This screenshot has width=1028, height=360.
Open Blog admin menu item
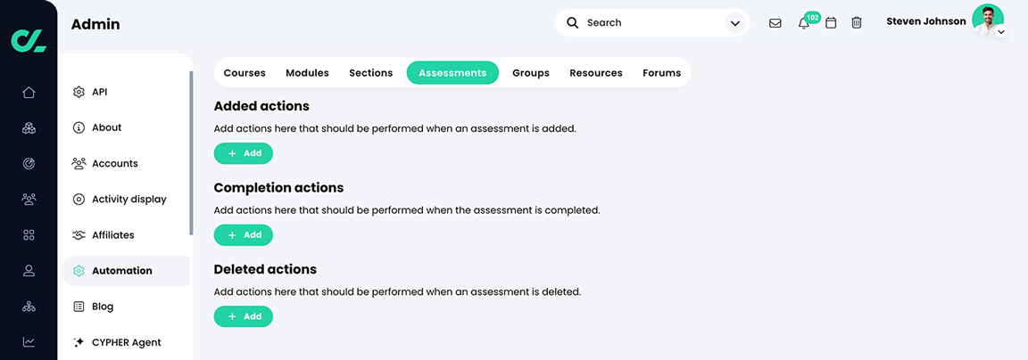(125, 307)
